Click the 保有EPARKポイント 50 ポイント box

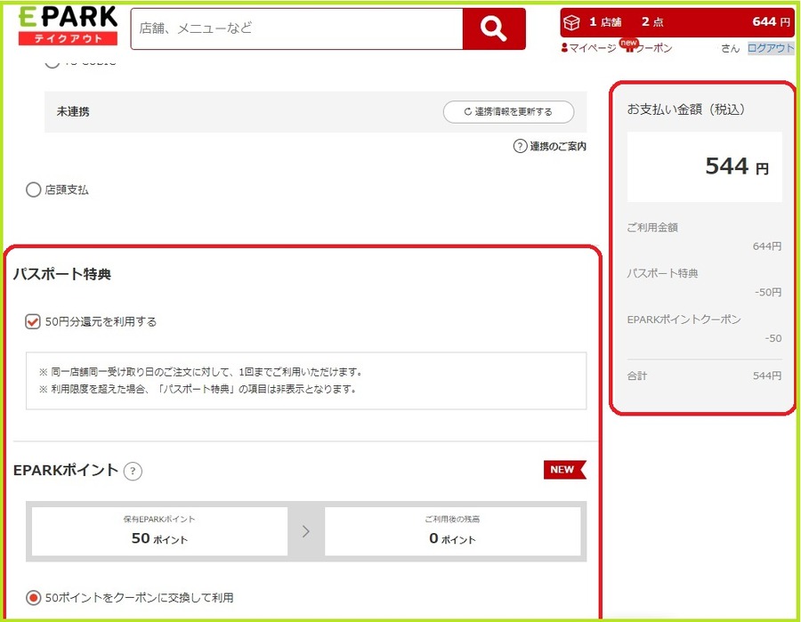(x=159, y=531)
